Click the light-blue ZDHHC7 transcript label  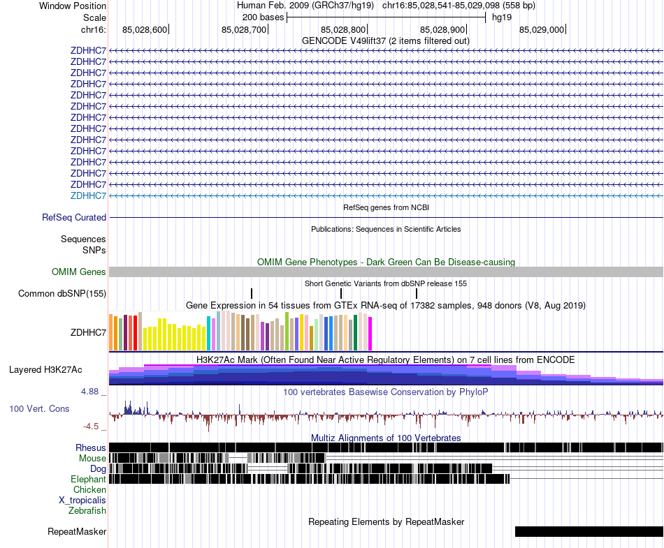point(88,195)
